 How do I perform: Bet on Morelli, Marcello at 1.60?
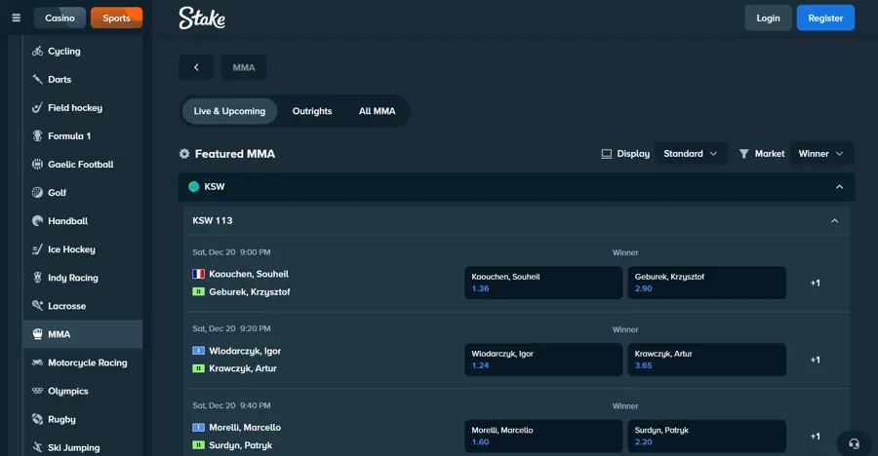click(x=543, y=436)
